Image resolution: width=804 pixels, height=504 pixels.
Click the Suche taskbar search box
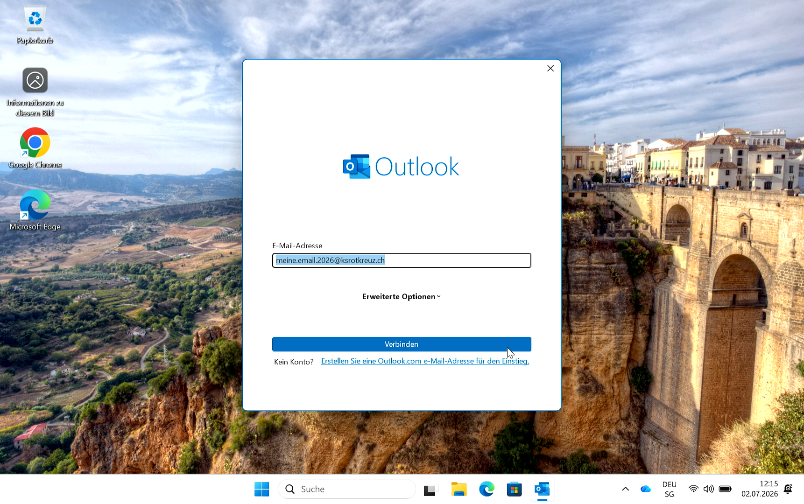[347, 489]
